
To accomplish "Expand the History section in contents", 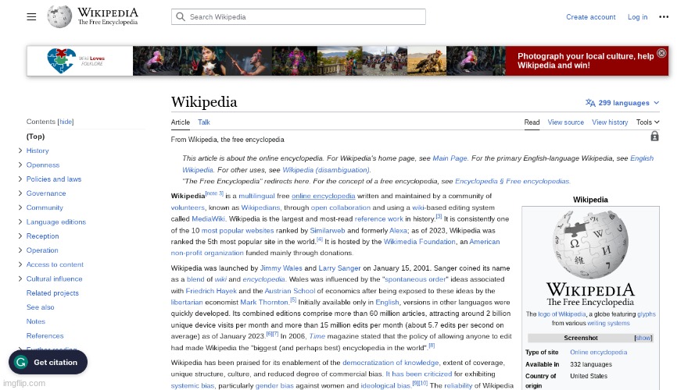I will tap(20, 151).
